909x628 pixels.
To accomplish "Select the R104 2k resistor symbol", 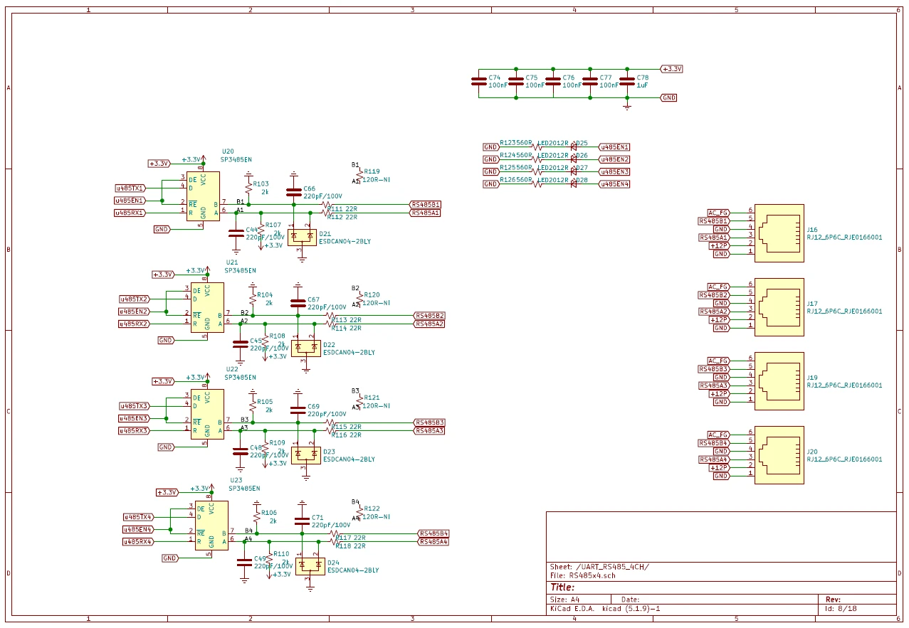I will click(253, 299).
